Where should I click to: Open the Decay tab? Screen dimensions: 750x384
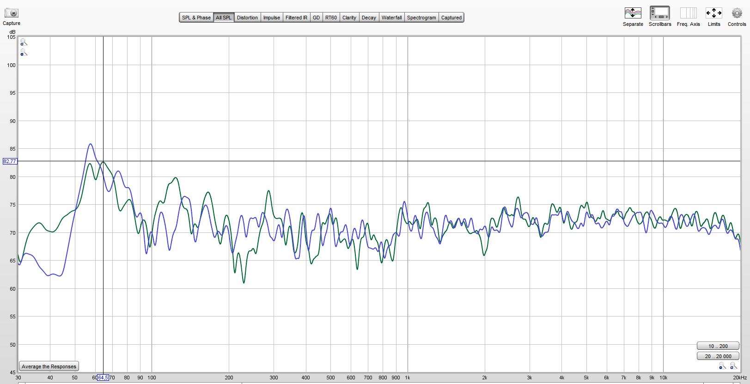[369, 18]
